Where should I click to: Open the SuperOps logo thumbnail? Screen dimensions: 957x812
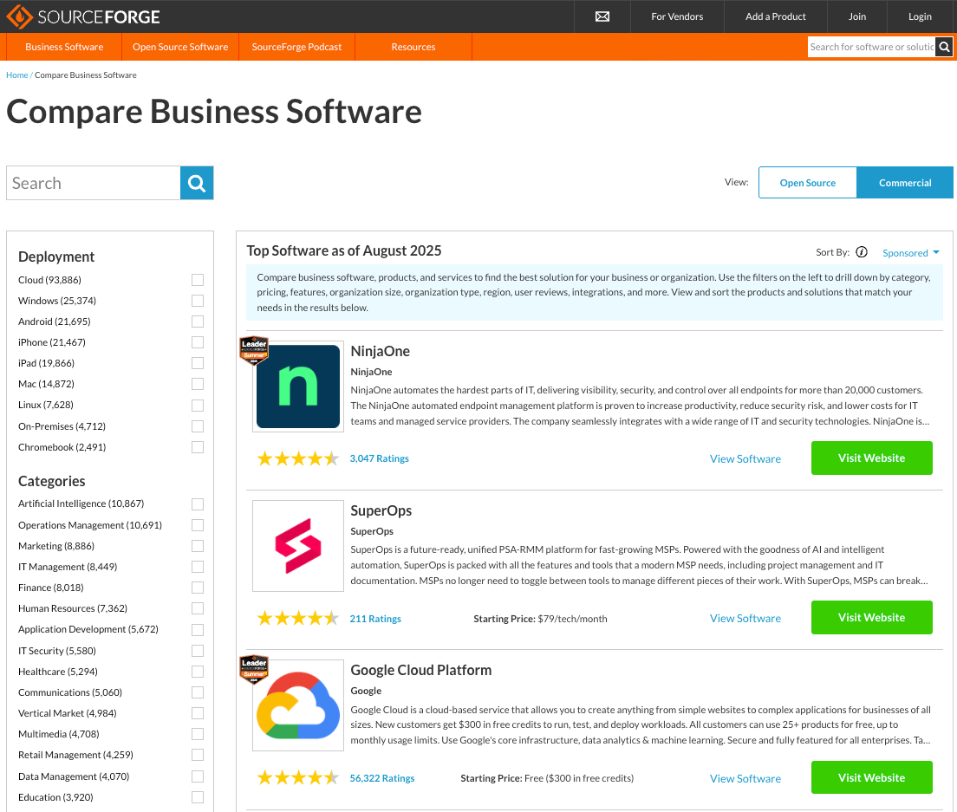[298, 546]
